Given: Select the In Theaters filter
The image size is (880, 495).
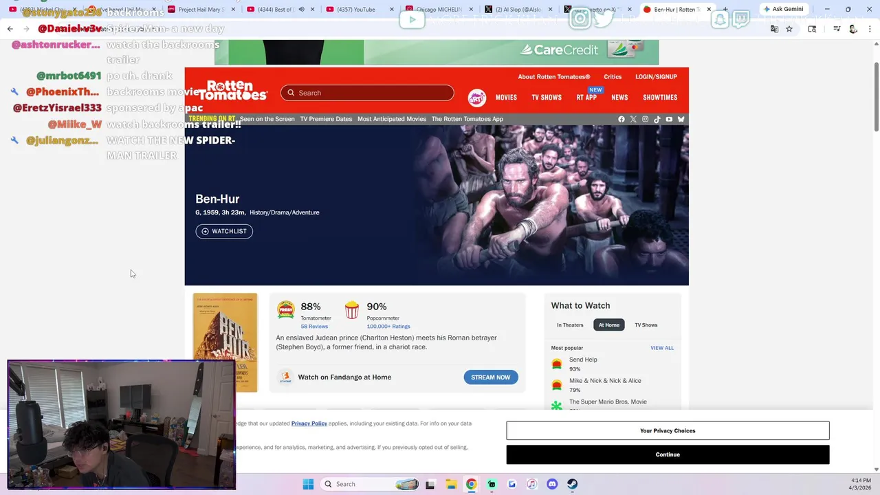Looking at the screenshot, I should point(570,325).
